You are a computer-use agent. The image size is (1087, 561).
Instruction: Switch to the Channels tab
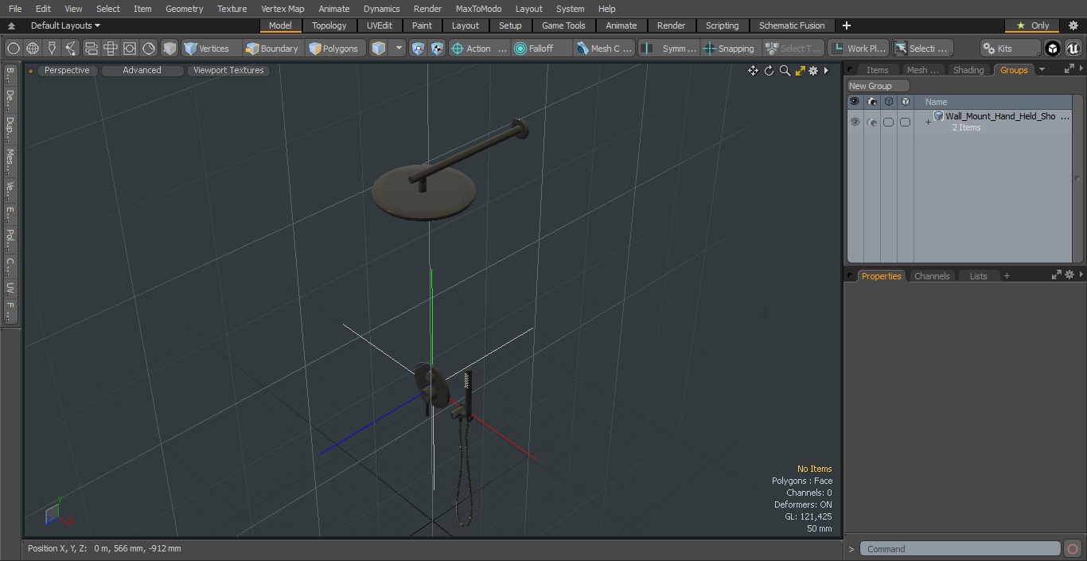(x=931, y=276)
